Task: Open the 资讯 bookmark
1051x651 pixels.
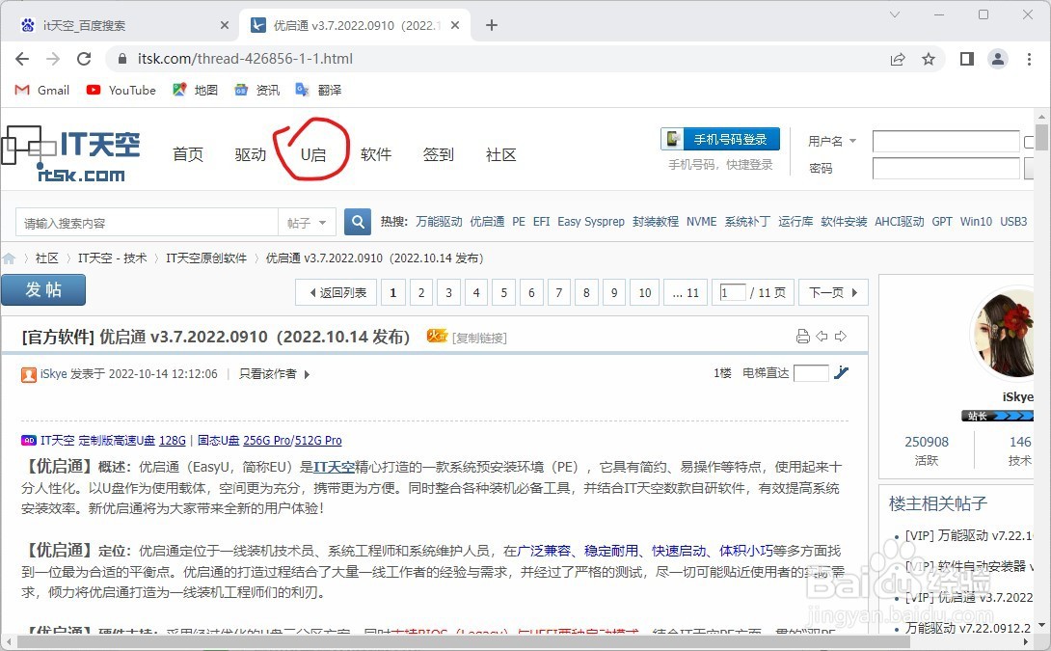Action: (x=256, y=90)
